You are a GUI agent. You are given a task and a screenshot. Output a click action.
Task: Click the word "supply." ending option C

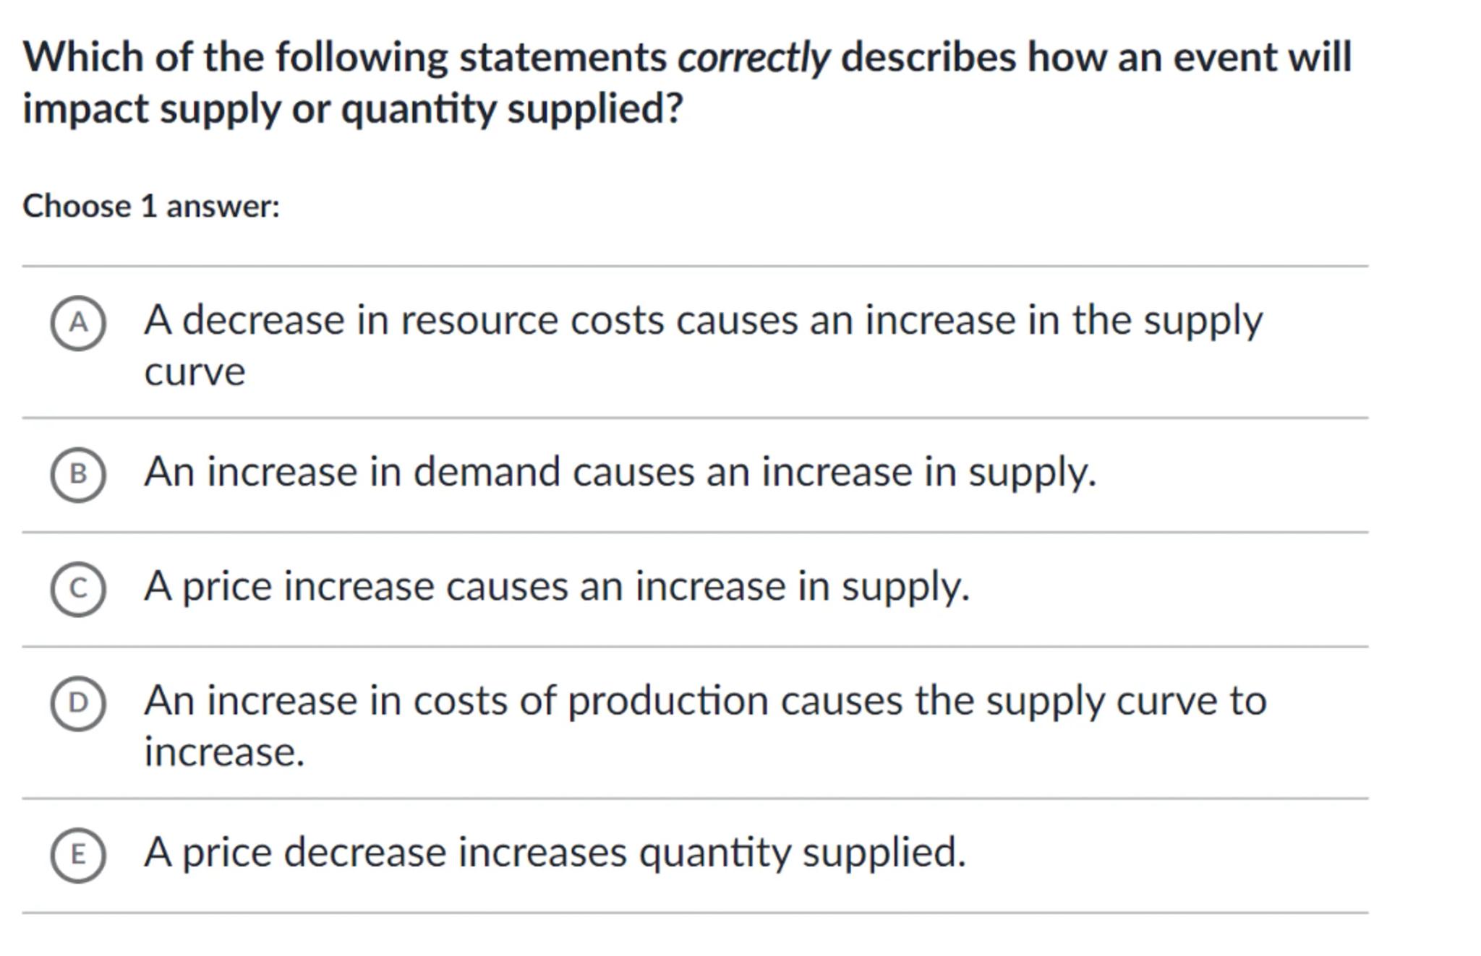coord(905,587)
